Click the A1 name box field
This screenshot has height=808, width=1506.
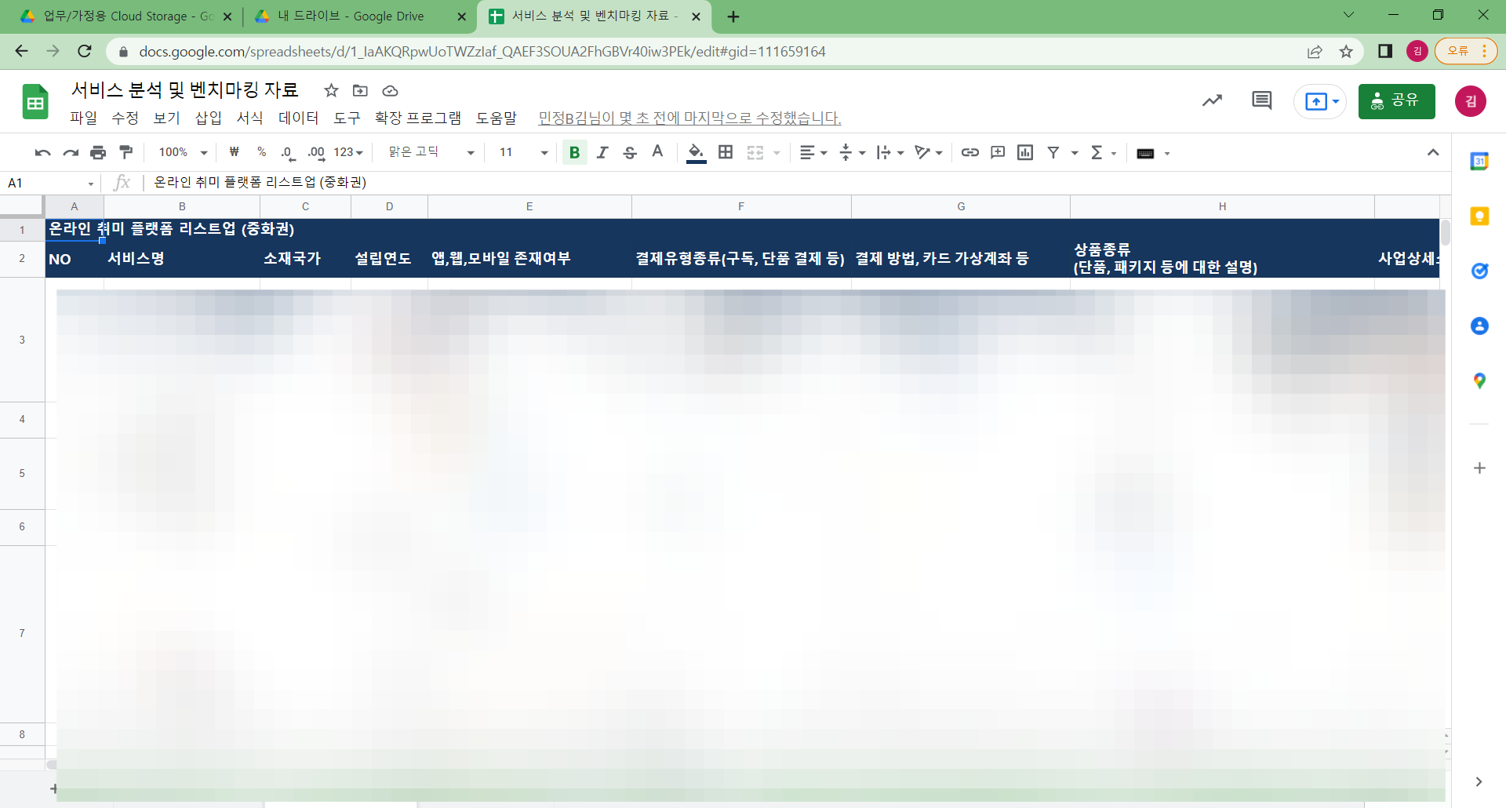click(x=50, y=183)
